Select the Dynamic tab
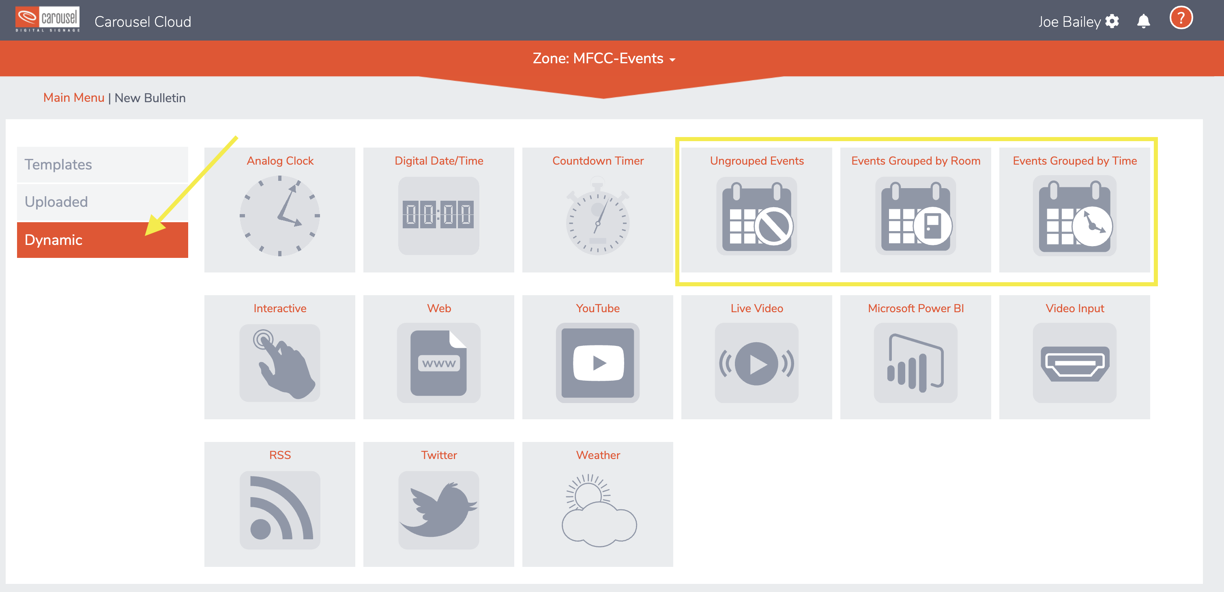Viewport: 1224px width, 592px height. coord(102,240)
